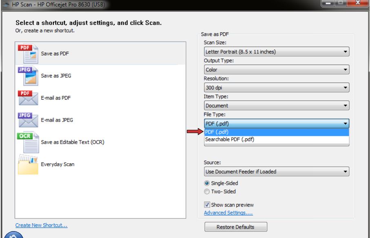Viewport: 370px width, 238px height.
Task: Click the Create New Shortcut link
Action: click(x=41, y=225)
